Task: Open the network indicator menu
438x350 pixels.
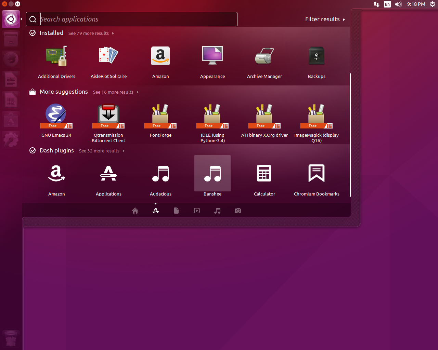Action: (376, 4)
